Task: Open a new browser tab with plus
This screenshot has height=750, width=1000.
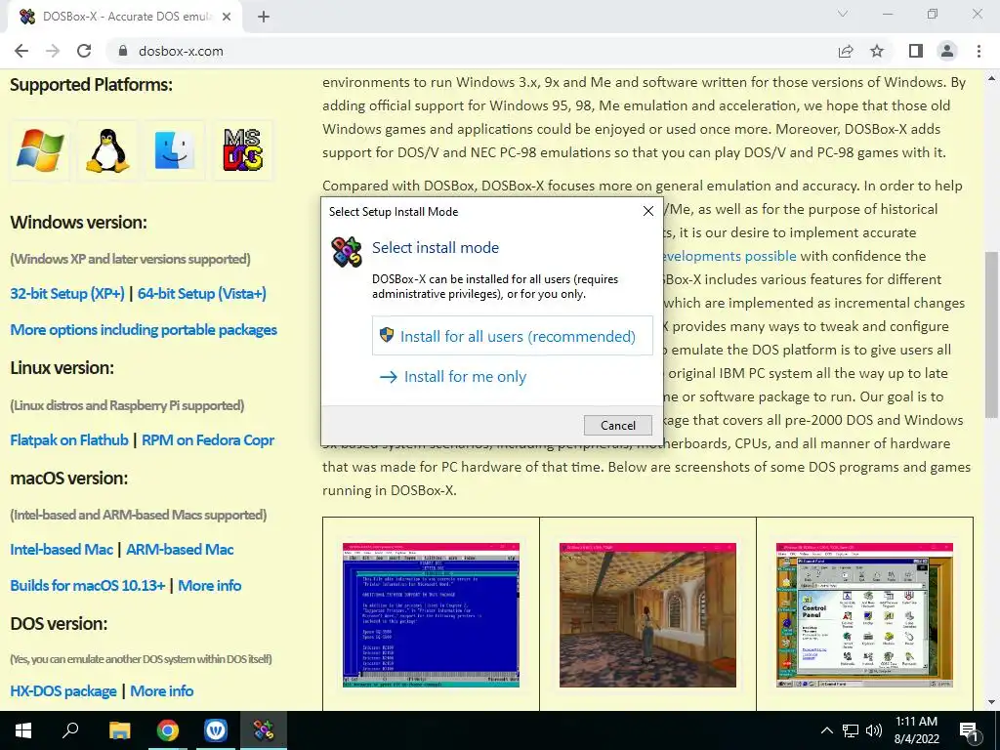Action: click(x=264, y=17)
